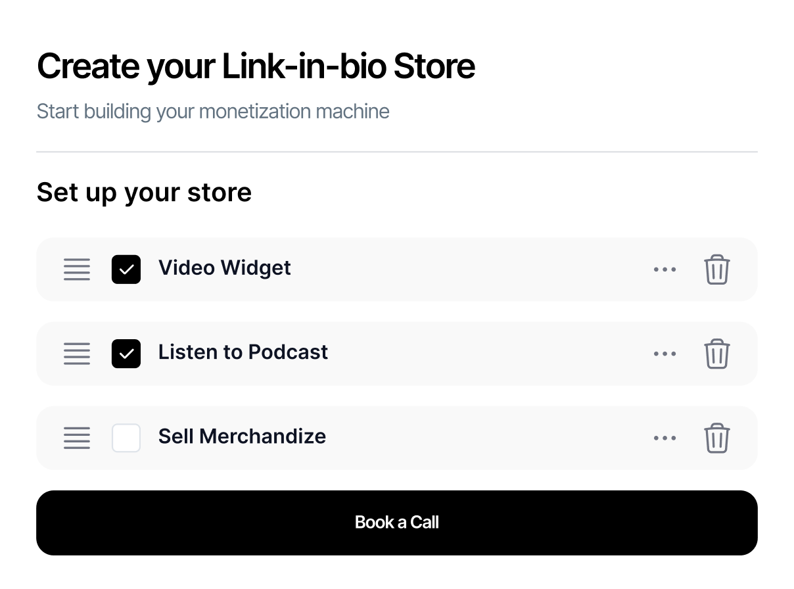
Task: Click the Create your Link-in-bio Store heading
Action: point(256,66)
